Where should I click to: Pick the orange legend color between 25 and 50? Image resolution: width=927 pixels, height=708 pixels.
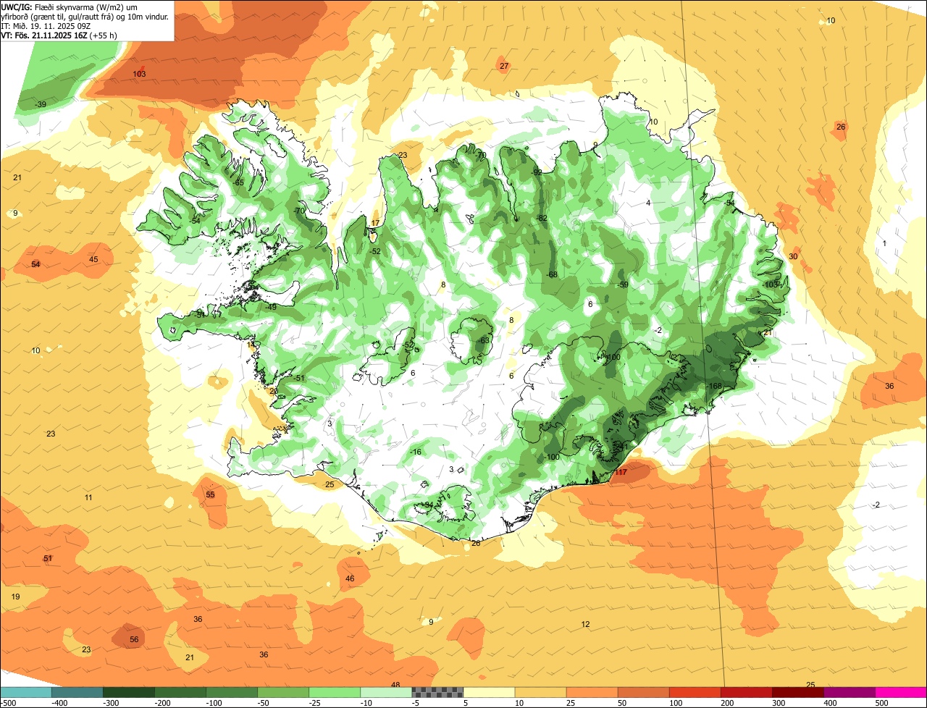click(x=592, y=692)
